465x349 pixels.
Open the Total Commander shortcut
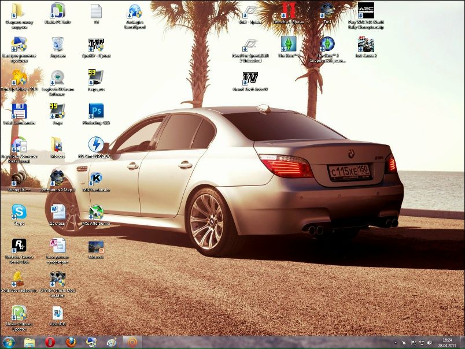coord(19,111)
